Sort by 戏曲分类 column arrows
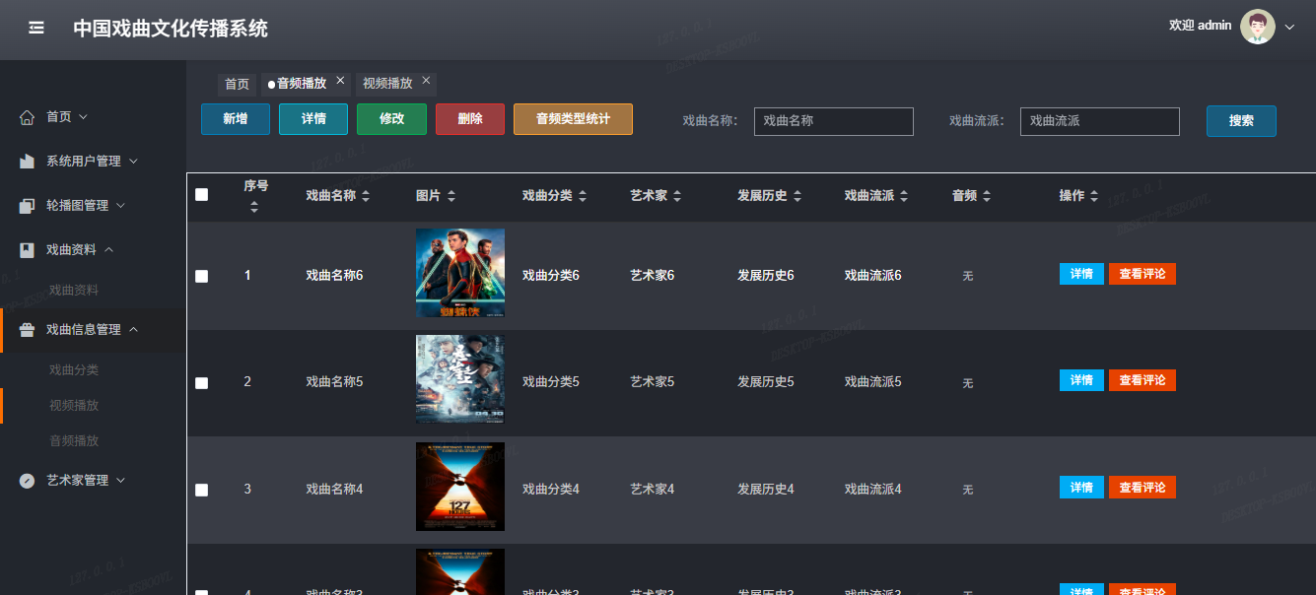Screen dimensions: 1316x595 (583, 197)
